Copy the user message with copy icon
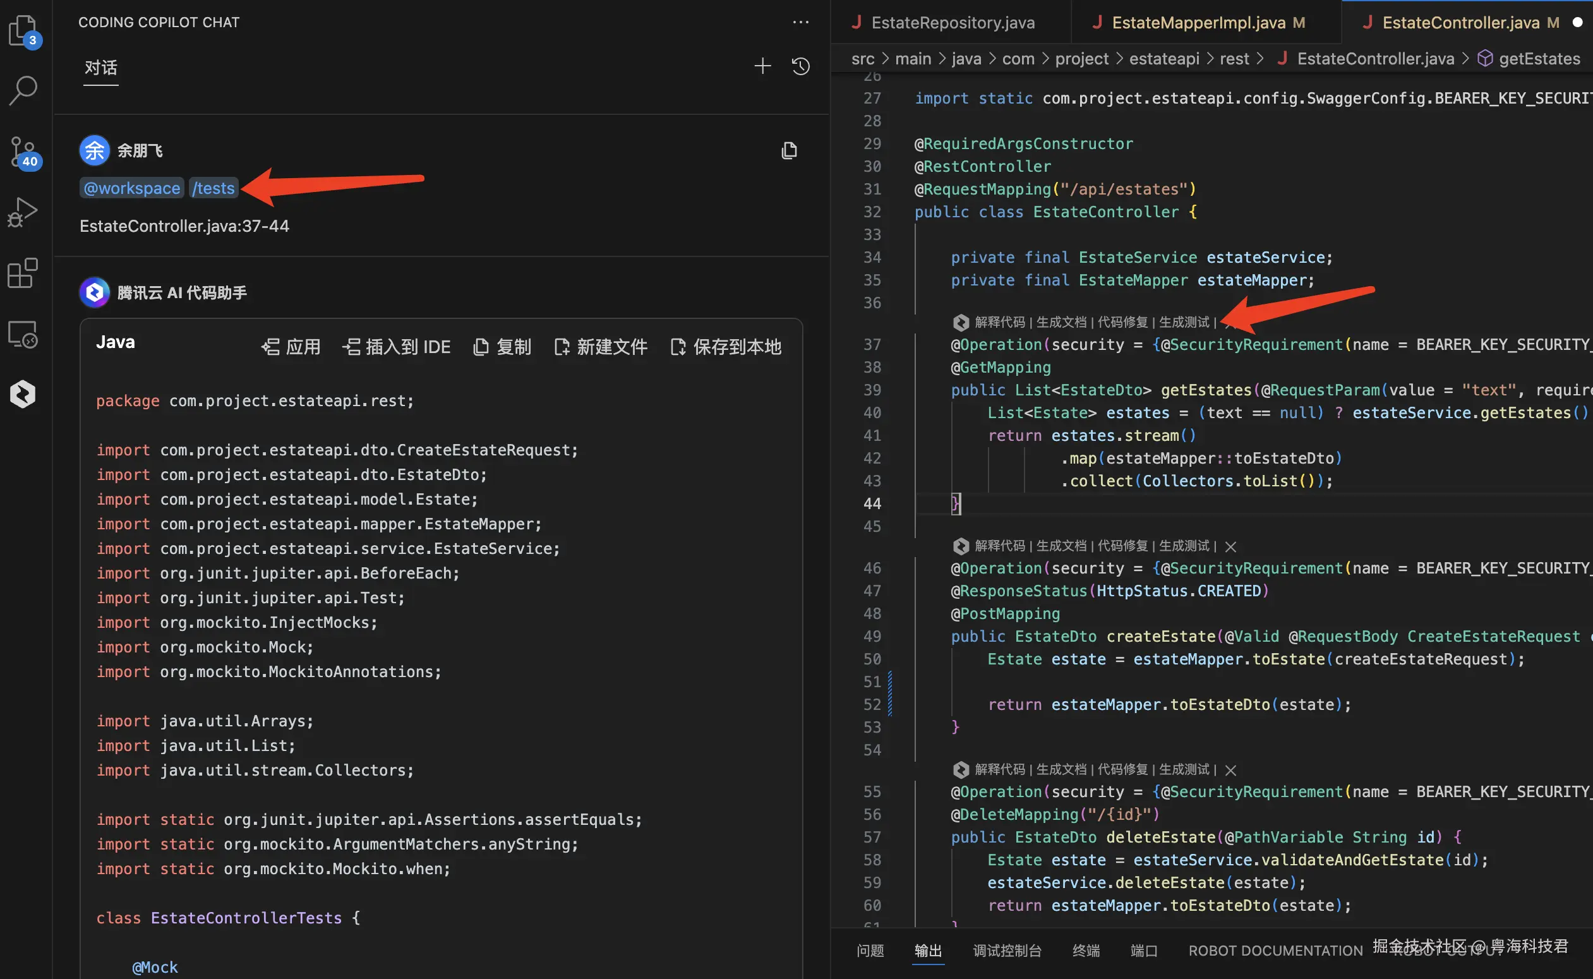This screenshot has height=979, width=1593. [x=789, y=151]
